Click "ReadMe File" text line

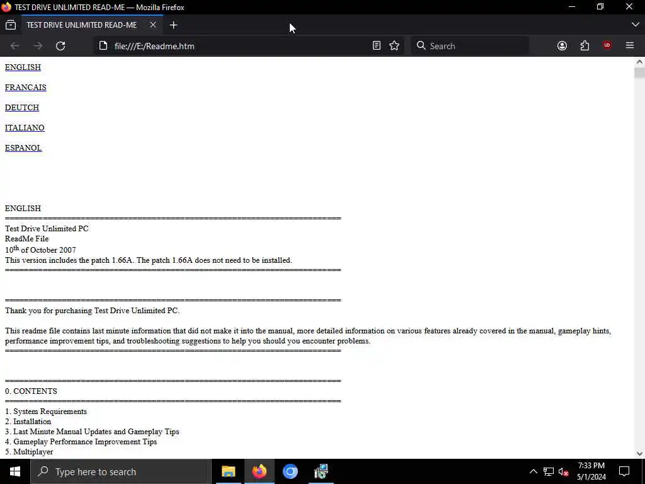(x=26, y=239)
